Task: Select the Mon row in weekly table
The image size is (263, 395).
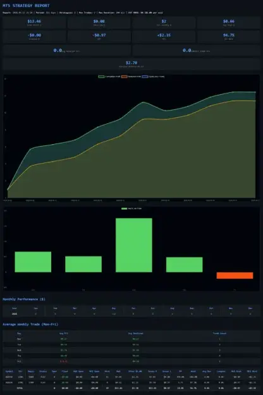Action: [131, 339]
